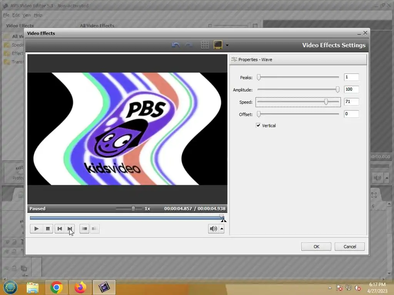Viewport: 394px width, 295px height.
Task: Click the disabled previous scene button
Action: [x=95, y=229]
